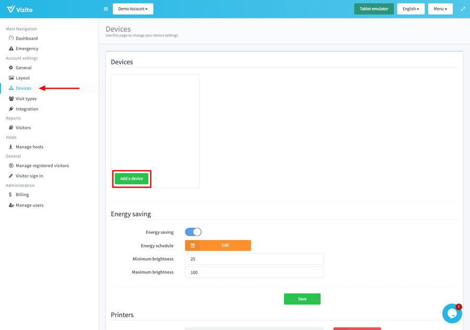Launch the Tablet emulator
The image size is (470, 330).
(373, 9)
